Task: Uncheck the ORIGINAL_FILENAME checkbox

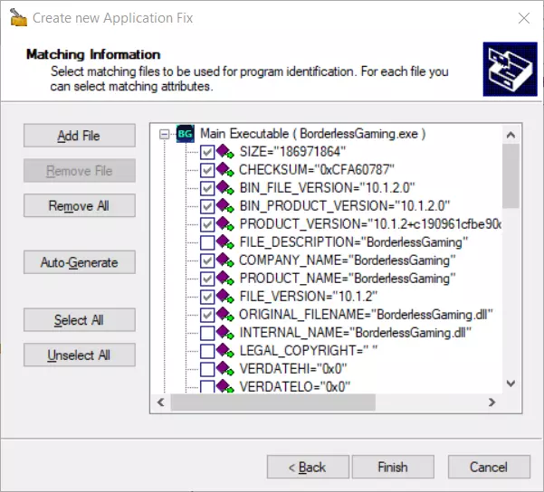Action: (207, 315)
